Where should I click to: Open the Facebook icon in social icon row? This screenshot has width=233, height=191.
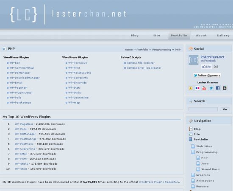(x=218, y=88)
